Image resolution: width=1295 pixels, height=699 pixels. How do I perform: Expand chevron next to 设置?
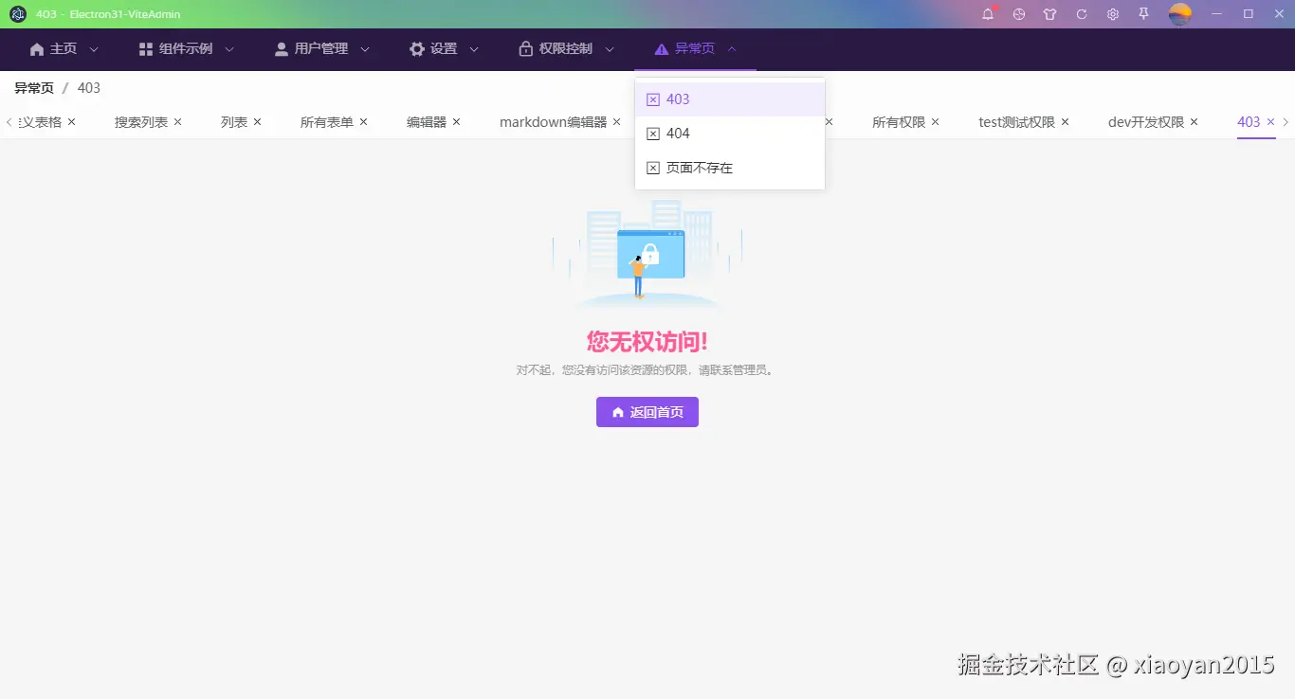[x=474, y=49]
